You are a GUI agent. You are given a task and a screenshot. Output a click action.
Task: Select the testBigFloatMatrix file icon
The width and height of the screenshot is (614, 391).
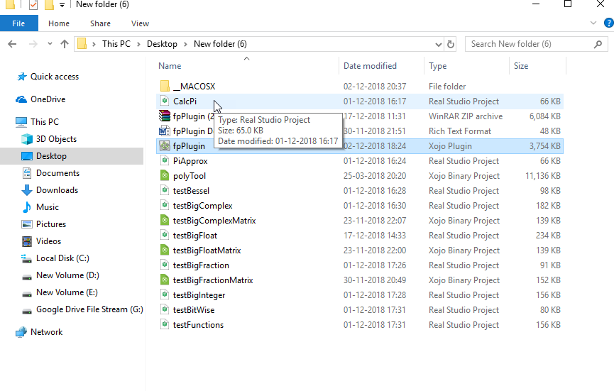[x=165, y=250]
